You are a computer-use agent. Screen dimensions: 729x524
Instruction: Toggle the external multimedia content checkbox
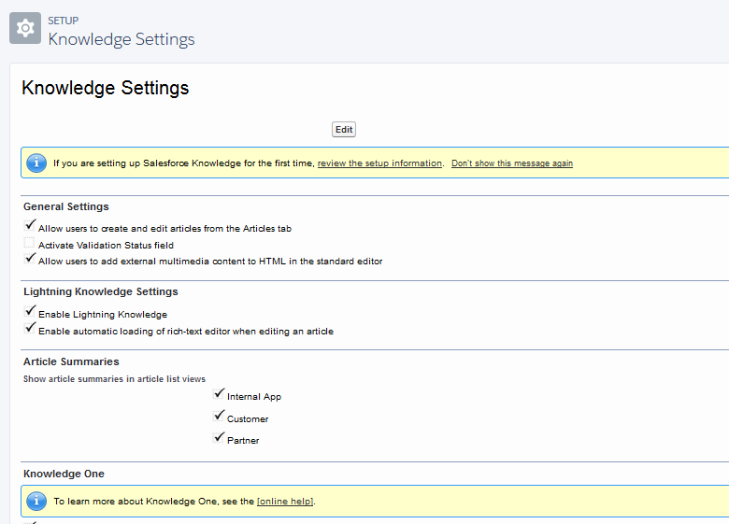click(30, 260)
